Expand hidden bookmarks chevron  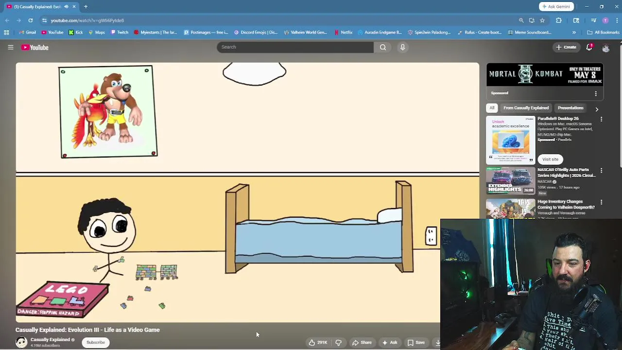tap(574, 32)
